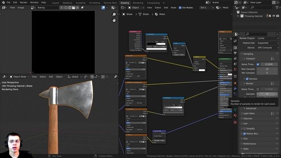This screenshot has height=158, width=281.
Task: Toggle Throwing Hatchet collection exclude checkbox
Action: [x=270, y=16]
